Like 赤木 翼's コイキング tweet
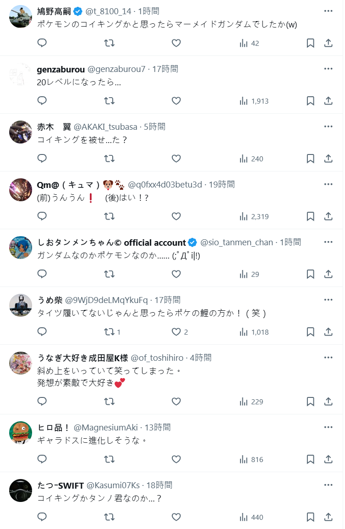Screen dimensions: 345x529 point(176,159)
